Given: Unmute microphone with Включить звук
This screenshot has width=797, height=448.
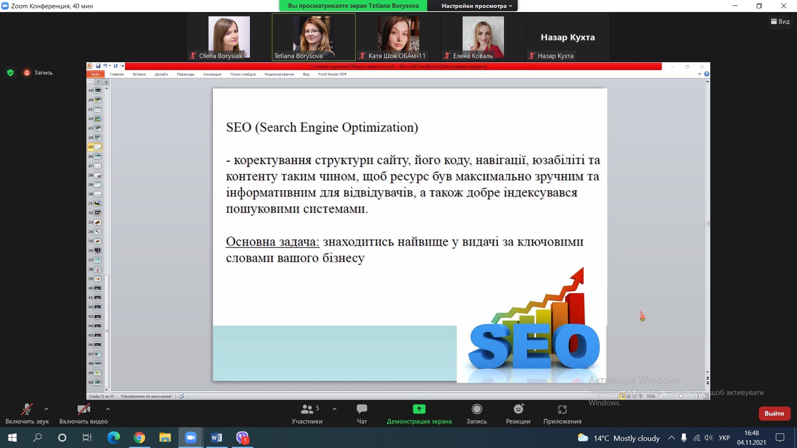Looking at the screenshot, I should coord(27,414).
